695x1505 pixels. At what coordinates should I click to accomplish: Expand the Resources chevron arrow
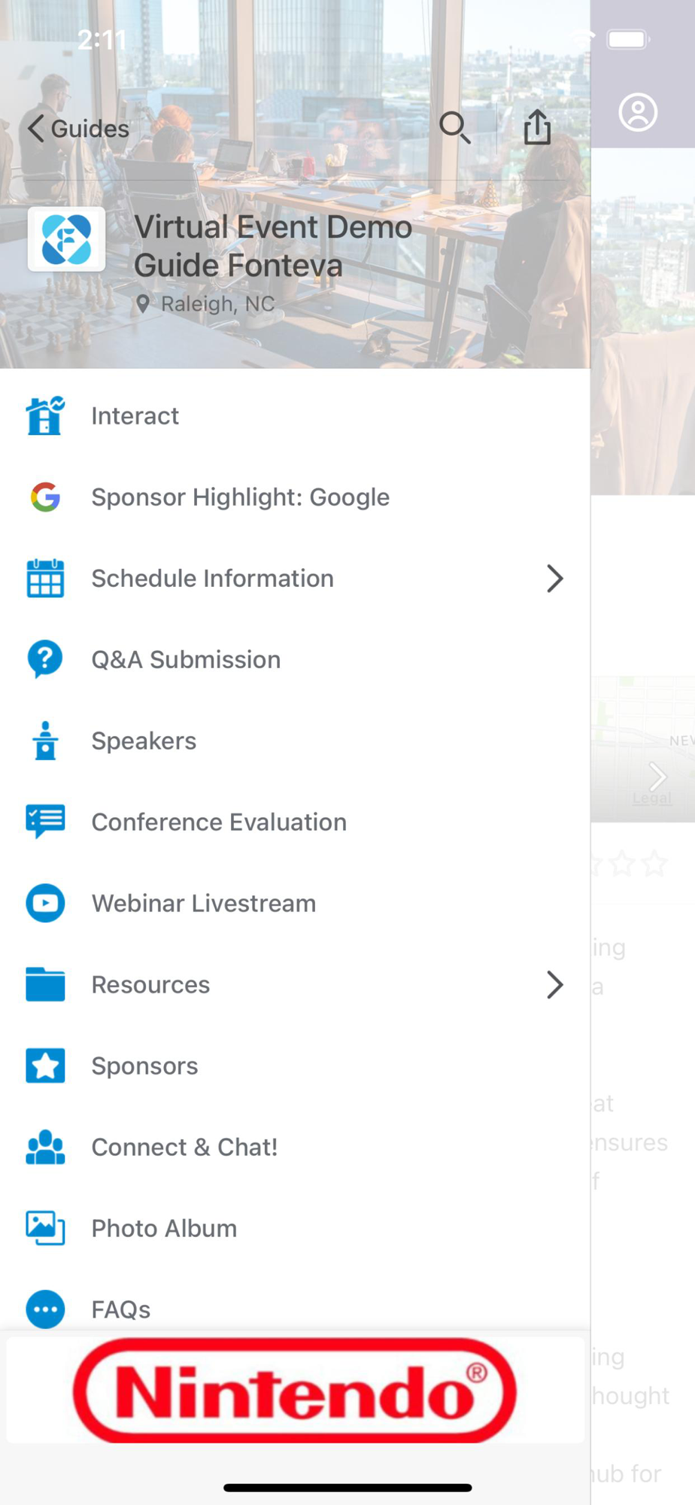[x=554, y=984]
